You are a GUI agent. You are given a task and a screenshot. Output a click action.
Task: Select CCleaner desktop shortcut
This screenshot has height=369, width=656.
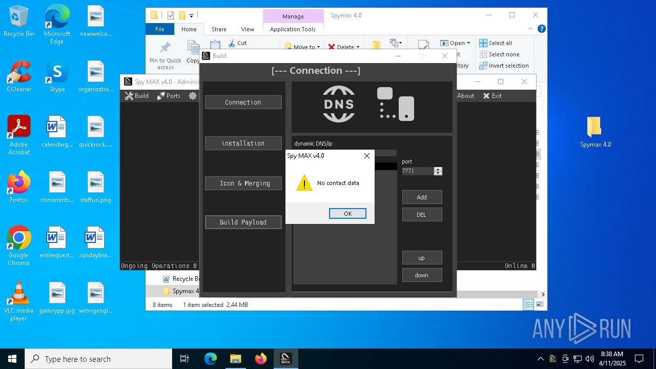[x=19, y=76]
